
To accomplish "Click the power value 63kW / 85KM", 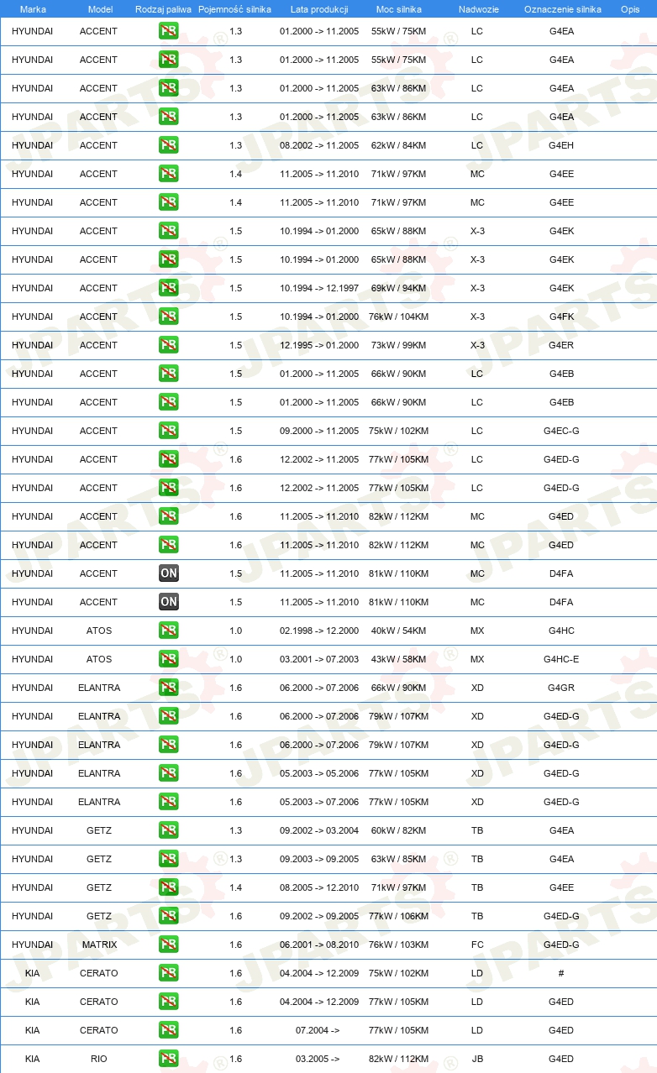I will (398, 859).
